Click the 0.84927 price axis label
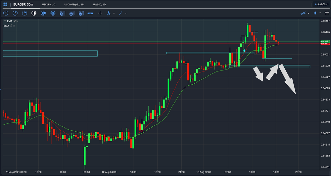 325,77
